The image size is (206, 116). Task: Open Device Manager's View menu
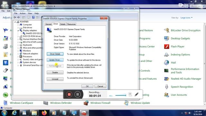tap(30, 13)
